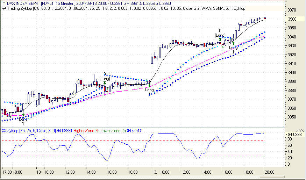Click the 3940 price axis label
Image resolution: width=306 pixels, height=180 pixels.
[292, 37]
